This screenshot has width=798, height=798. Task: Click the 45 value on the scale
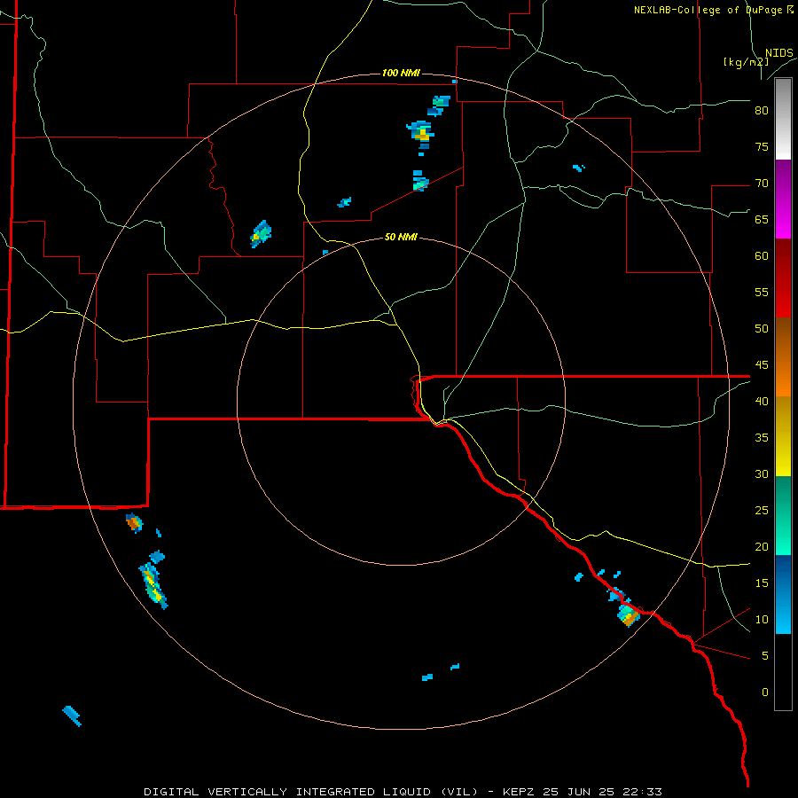click(762, 365)
